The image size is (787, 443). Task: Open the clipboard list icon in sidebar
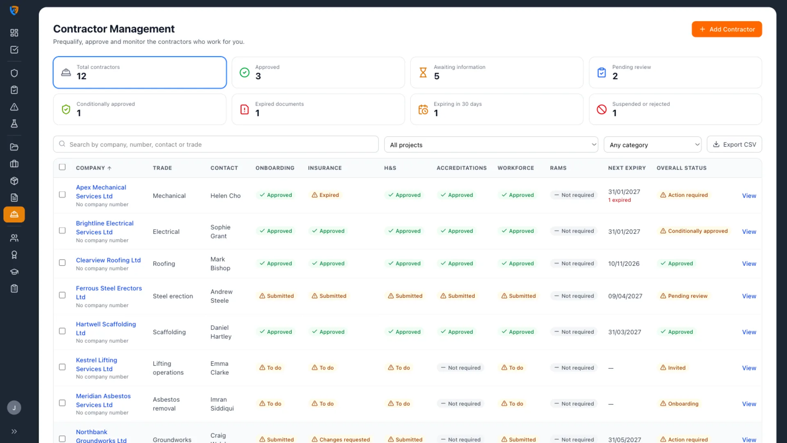point(14,289)
